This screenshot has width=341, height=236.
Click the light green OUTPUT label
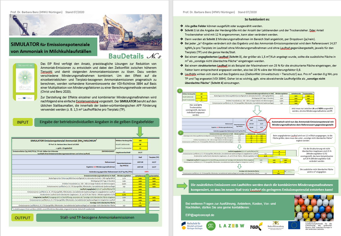[22, 218]
